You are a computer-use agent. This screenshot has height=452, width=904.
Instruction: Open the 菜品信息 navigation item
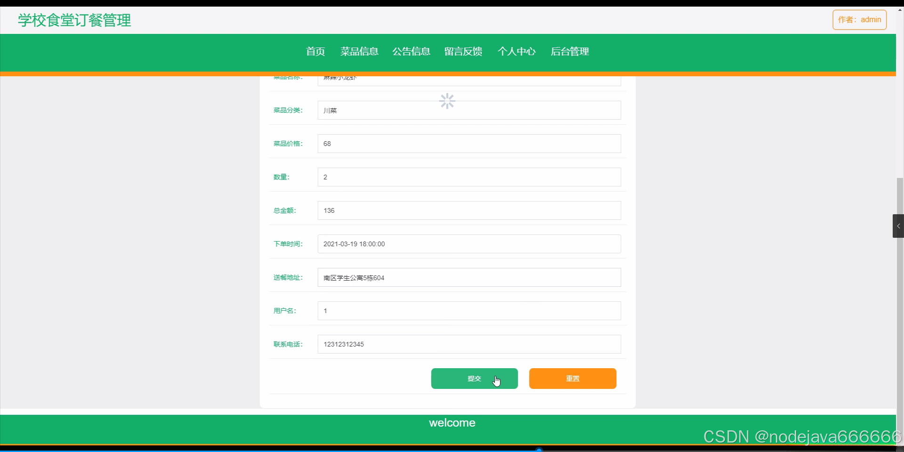pyautogui.click(x=359, y=51)
